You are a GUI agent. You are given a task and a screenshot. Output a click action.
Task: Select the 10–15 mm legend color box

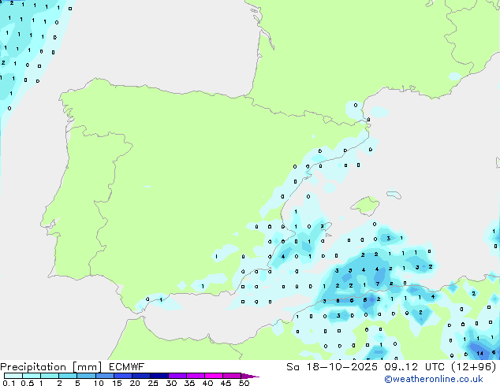[x=105, y=376]
